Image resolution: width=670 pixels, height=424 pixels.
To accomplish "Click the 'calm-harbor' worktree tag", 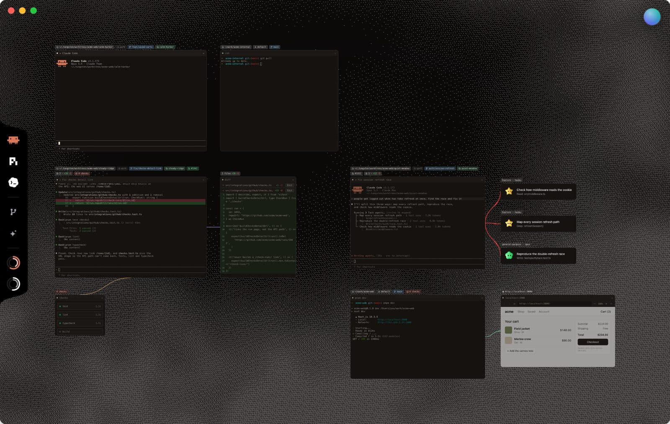I will point(165,47).
